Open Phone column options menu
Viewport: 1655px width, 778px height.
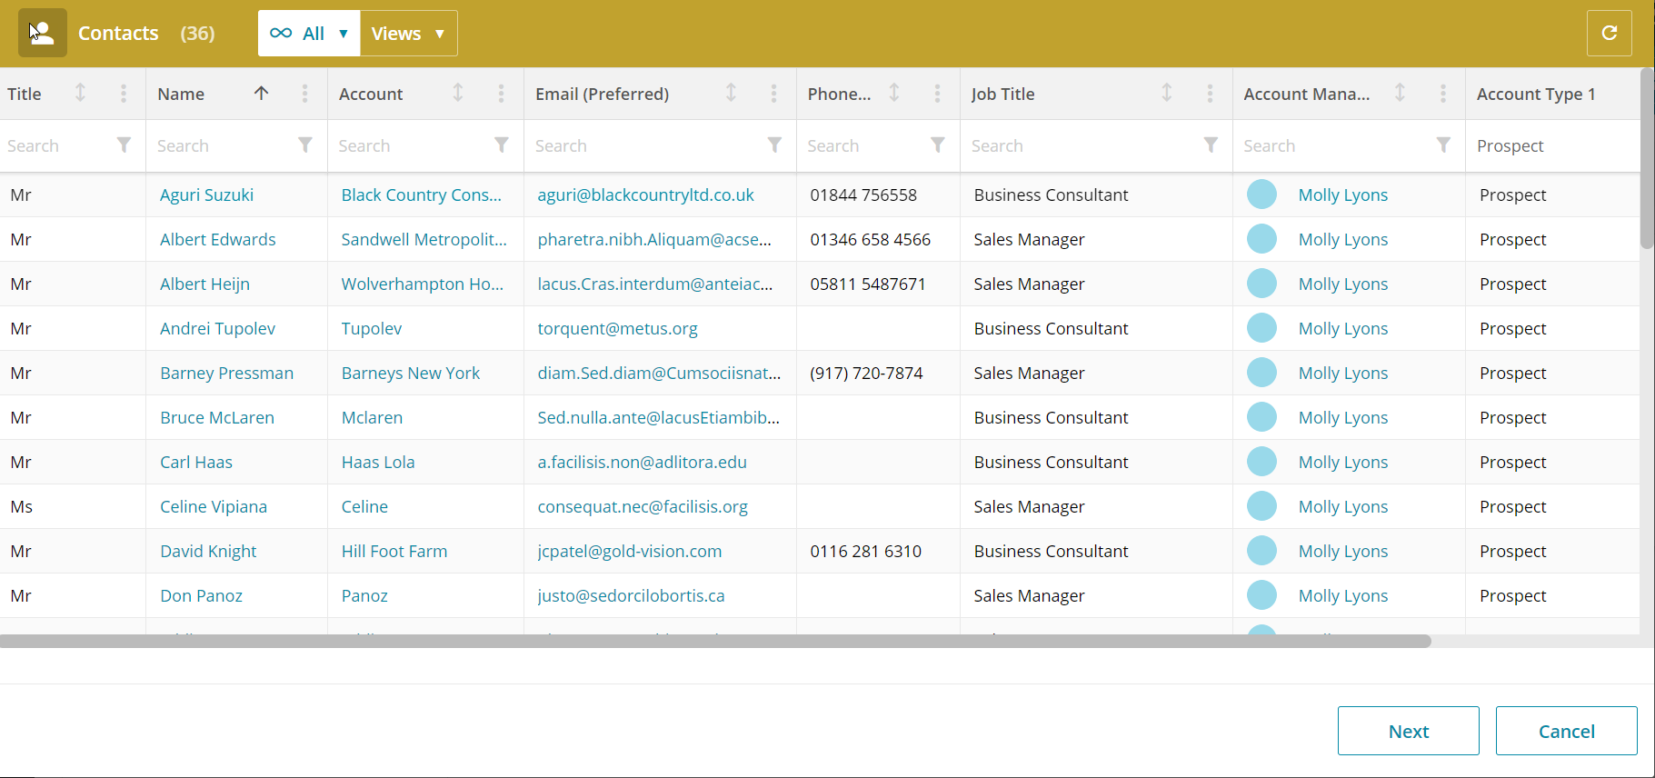pyautogui.click(x=937, y=93)
